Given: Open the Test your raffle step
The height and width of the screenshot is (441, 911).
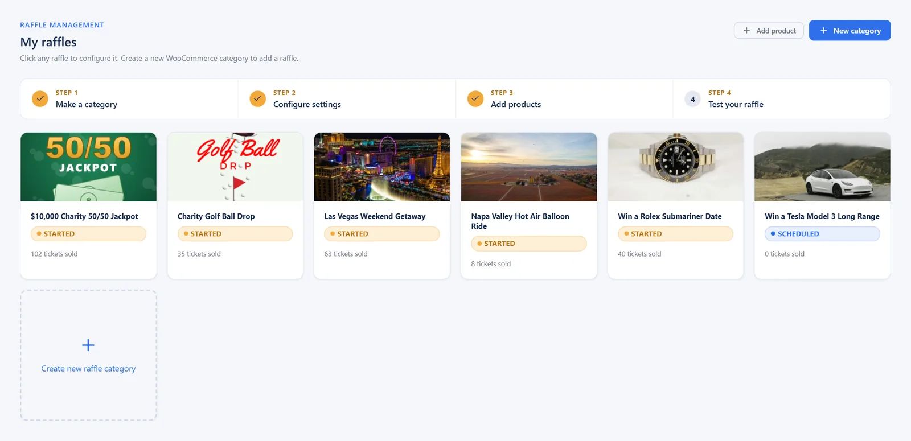Looking at the screenshot, I should 782,99.
